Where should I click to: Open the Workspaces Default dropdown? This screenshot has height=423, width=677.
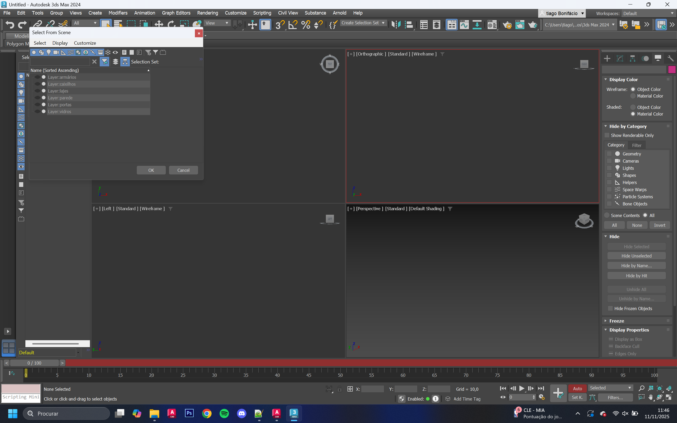[x=648, y=13]
